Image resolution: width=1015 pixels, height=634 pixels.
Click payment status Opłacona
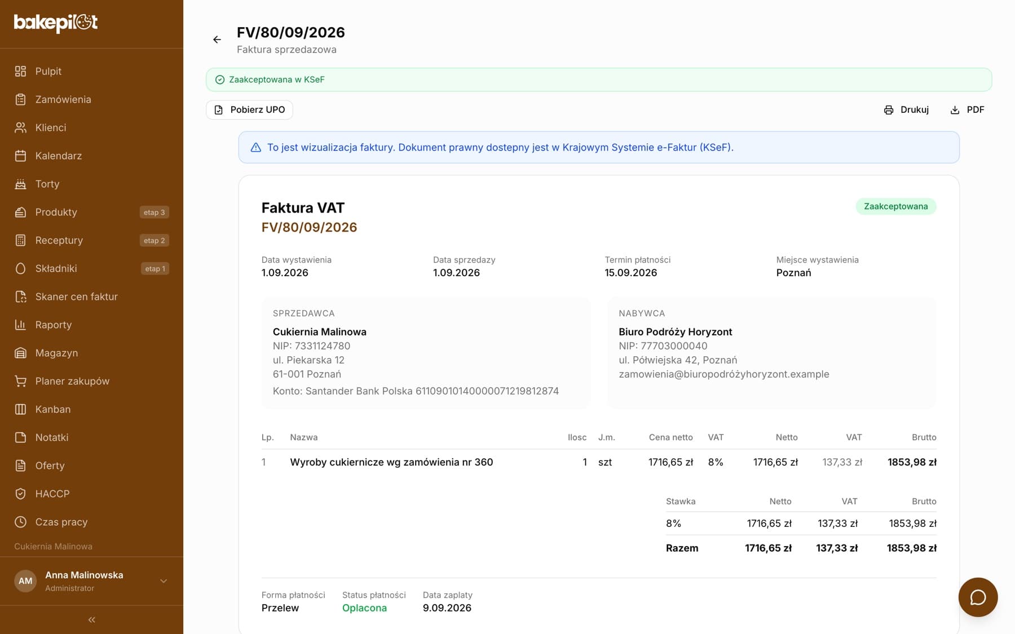[x=364, y=608]
